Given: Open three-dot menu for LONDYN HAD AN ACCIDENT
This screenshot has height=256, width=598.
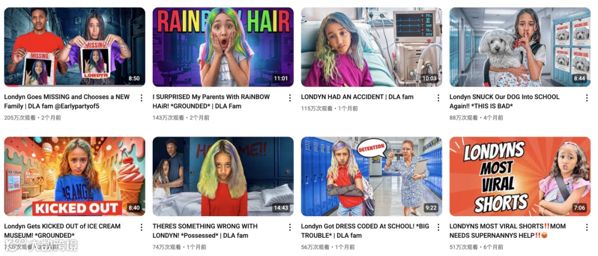Looking at the screenshot, I should coord(438,98).
